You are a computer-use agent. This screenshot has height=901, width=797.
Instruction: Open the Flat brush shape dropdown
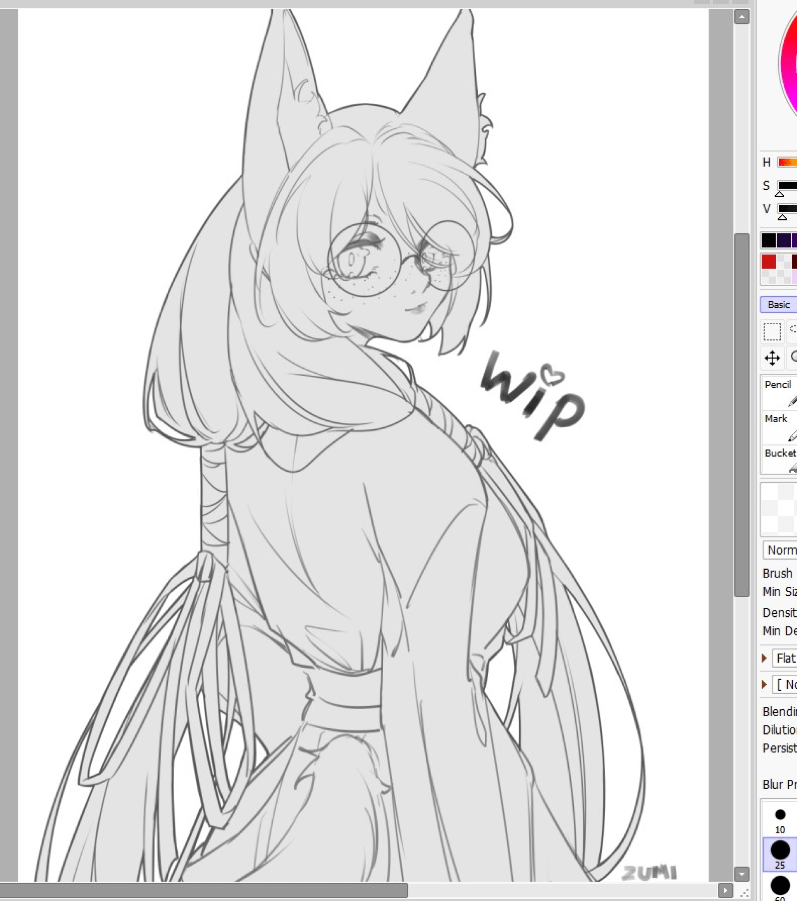coord(785,658)
